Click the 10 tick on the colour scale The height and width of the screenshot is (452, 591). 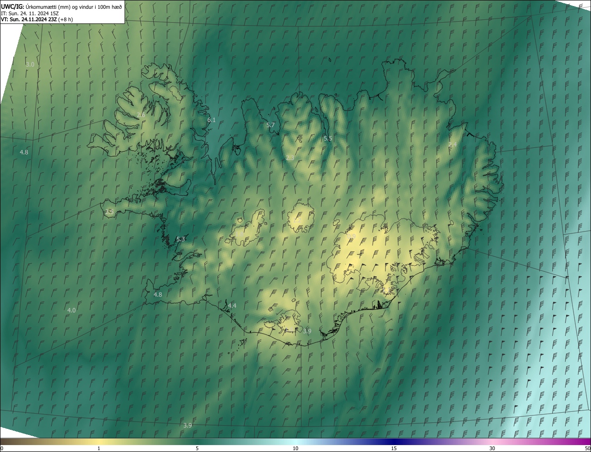pyautogui.click(x=295, y=449)
